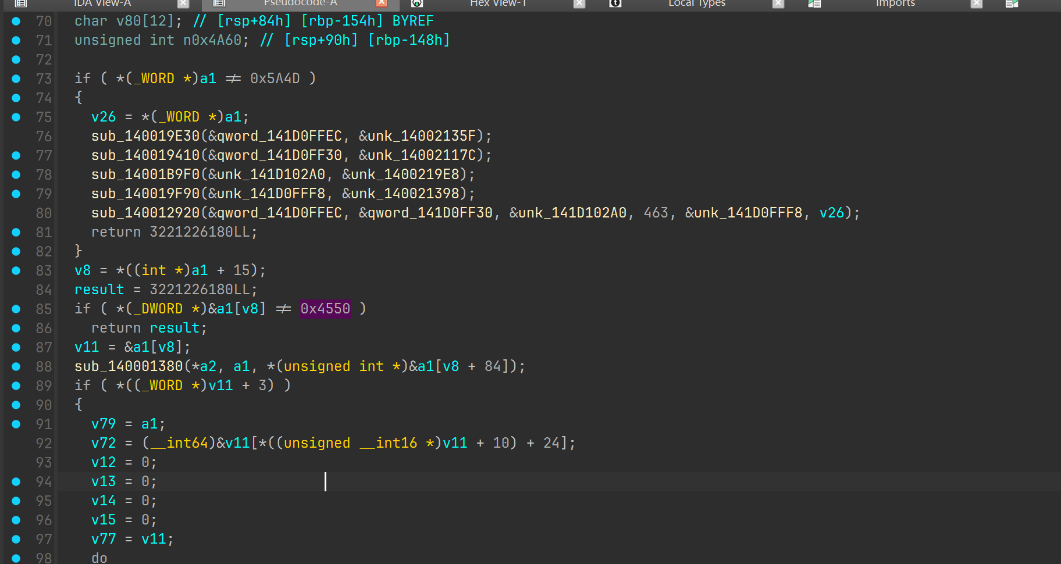Open the Local Types tab
The image size is (1061, 564).
click(697, 3)
